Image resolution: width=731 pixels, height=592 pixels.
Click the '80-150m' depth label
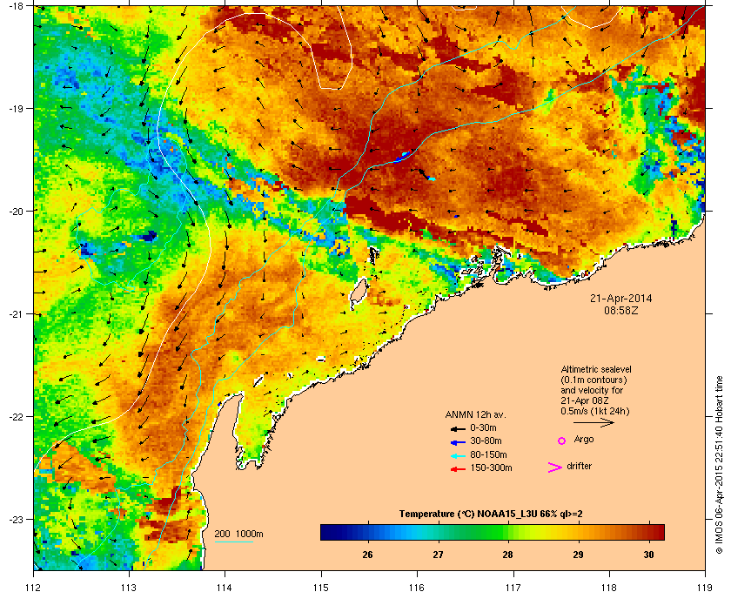coord(488,454)
